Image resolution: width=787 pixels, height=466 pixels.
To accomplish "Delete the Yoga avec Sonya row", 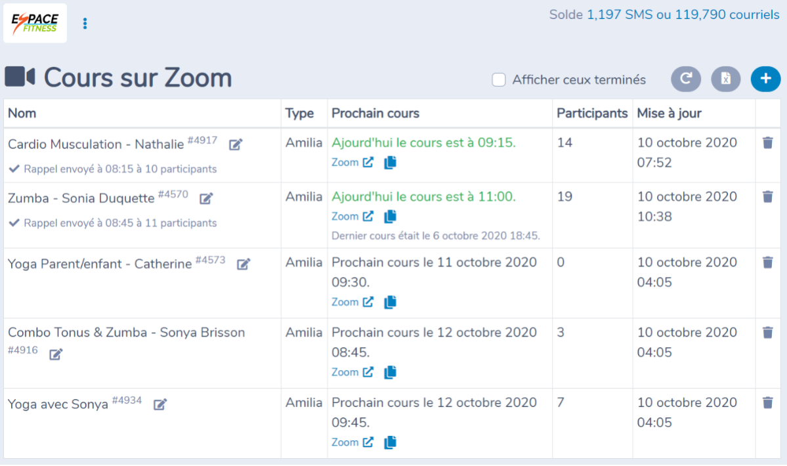I will coord(767,402).
